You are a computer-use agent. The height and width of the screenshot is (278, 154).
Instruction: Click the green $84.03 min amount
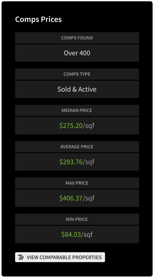[71, 234]
